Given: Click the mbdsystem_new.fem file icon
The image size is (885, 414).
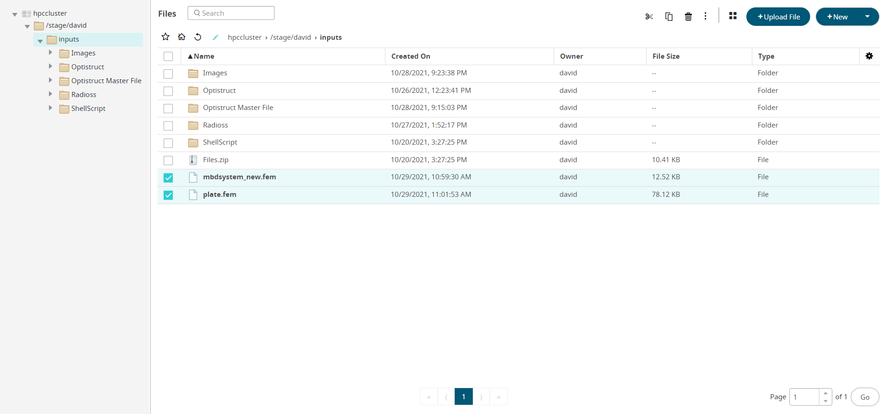Looking at the screenshot, I should [x=193, y=177].
